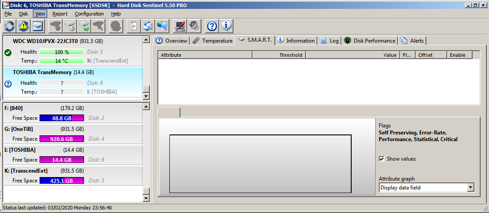Click the 'K: [TranscendExt]' label under WDC disk
The height and width of the screenshot is (213, 489).
point(108,61)
